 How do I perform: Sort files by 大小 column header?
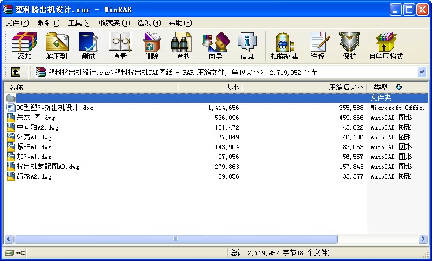[210, 87]
